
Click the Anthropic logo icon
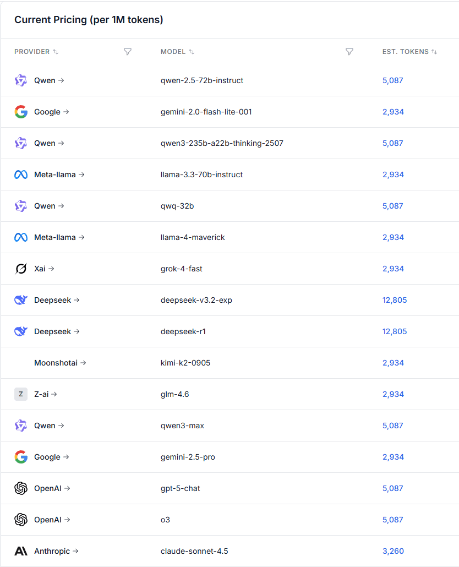21,551
